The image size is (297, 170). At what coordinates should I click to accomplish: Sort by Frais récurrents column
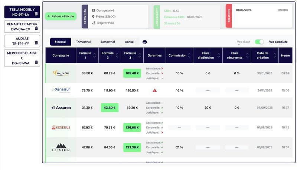247,55
